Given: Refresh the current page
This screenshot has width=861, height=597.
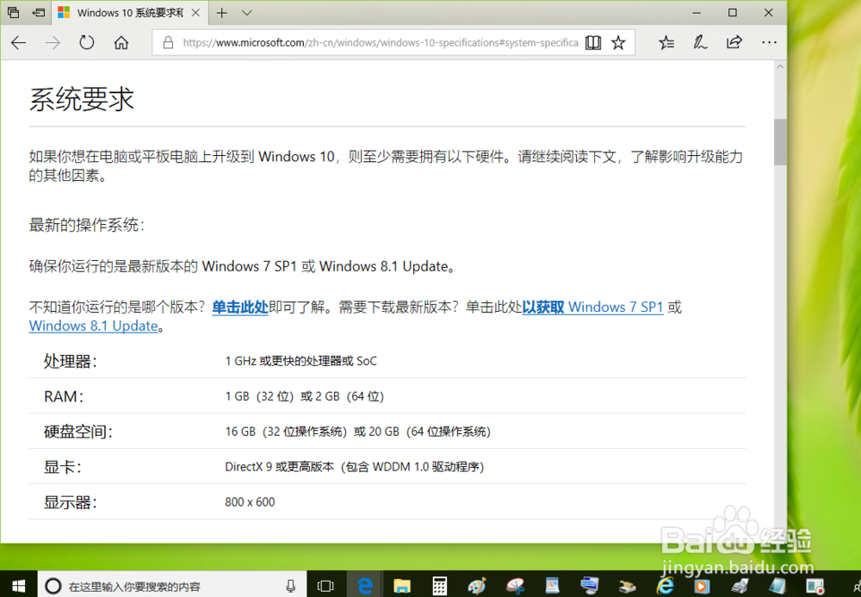Looking at the screenshot, I should 86,42.
